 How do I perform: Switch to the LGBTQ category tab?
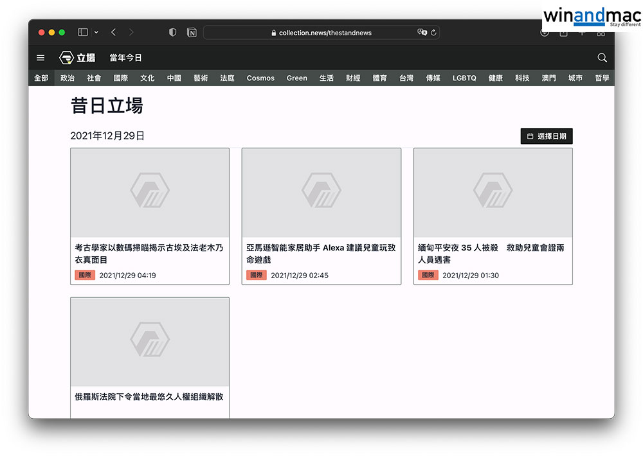(464, 78)
